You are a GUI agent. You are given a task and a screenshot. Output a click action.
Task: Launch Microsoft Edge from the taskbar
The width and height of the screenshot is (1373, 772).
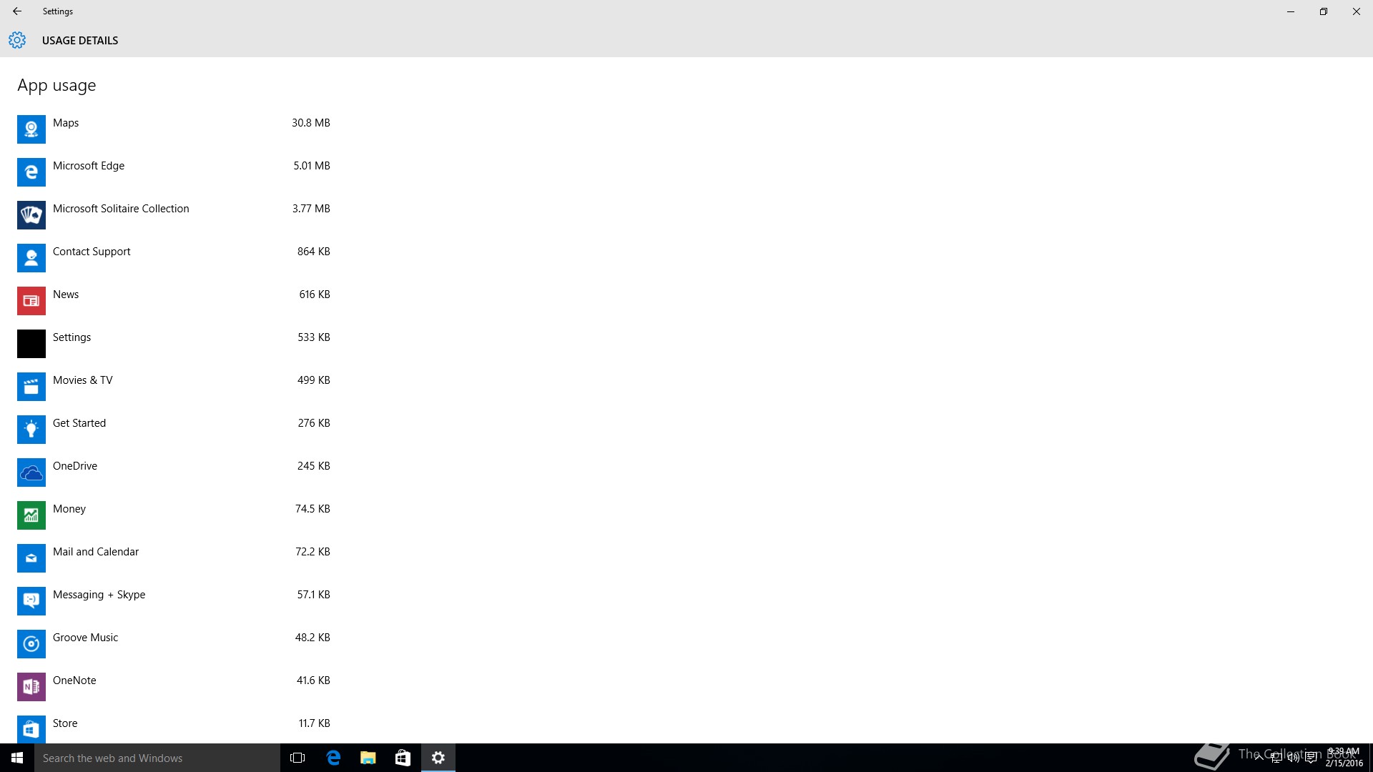[333, 758]
